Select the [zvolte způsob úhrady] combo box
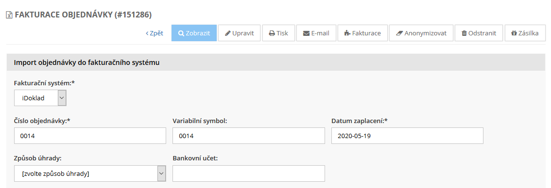This screenshot has height=188, width=551. [x=90, y=173]
